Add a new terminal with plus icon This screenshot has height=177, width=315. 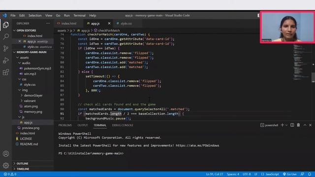point(282,125)
